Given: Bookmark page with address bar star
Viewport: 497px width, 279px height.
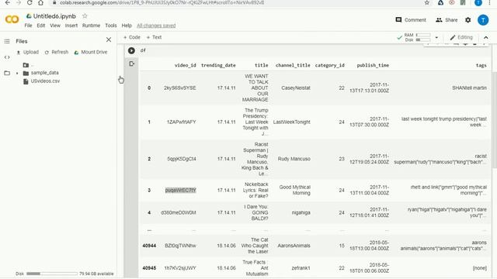Looking at the screenshot, I should [x=426, y=2].
